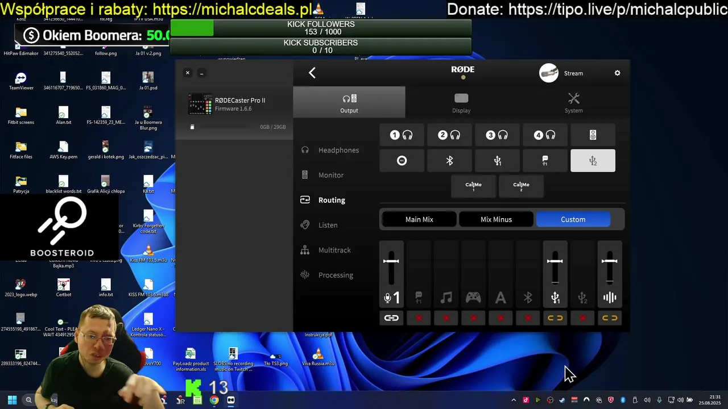This screenshot has height=409, width=728.
Task: Select the TeamViewer desktop icon
Action: [21, 81]
